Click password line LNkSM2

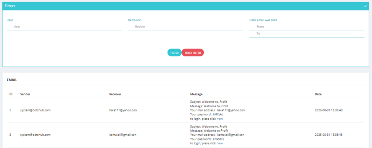207,139
